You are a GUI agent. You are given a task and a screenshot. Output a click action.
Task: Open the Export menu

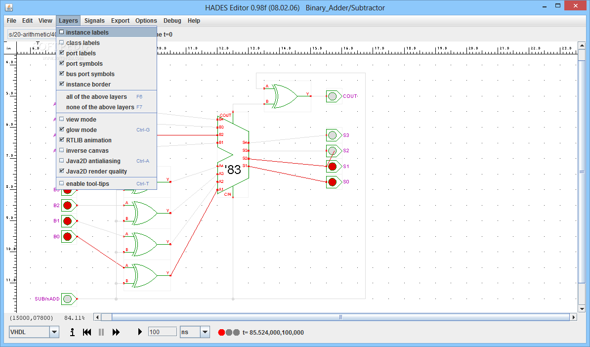pyautogui.click(x=120, y=21)
